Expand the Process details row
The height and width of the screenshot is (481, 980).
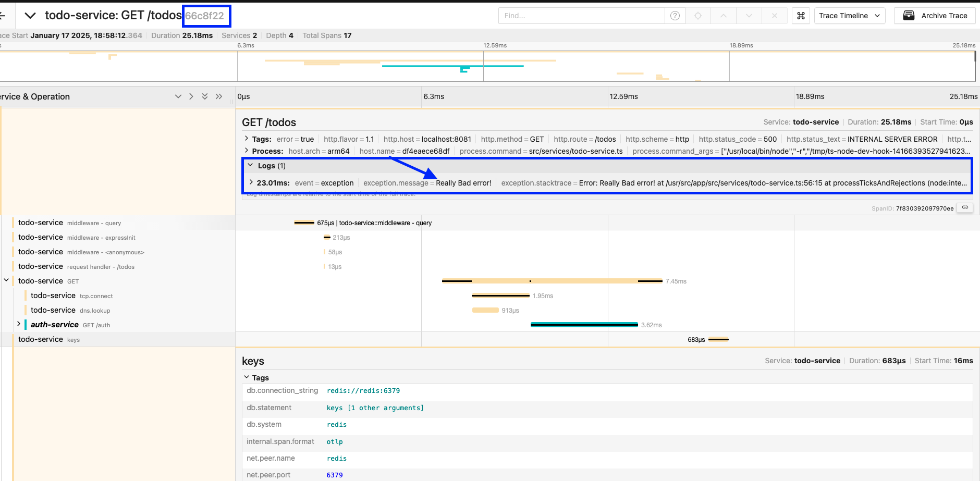pos(247,151)
